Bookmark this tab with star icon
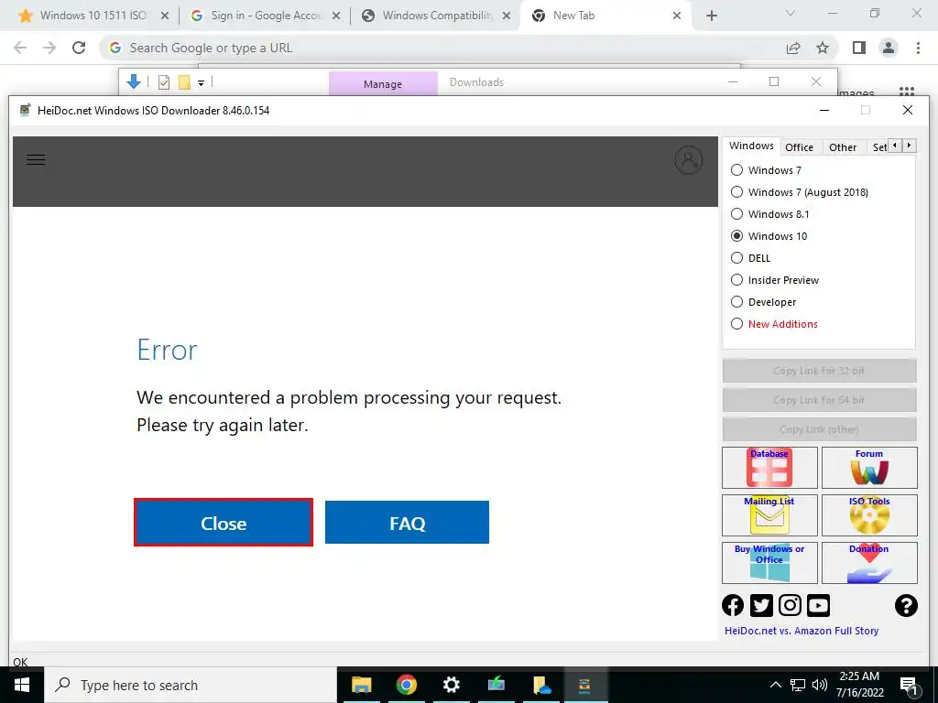 click(x=823, y=48)
